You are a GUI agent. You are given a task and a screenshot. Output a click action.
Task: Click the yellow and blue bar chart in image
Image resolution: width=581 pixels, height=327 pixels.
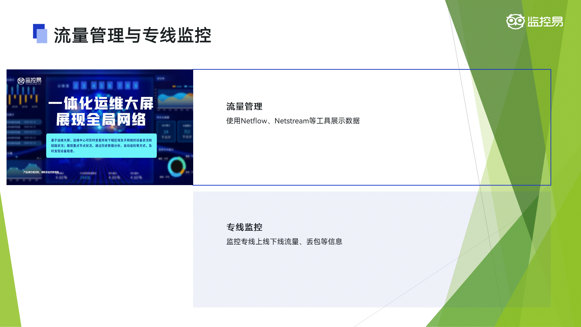tap(23, 96)
